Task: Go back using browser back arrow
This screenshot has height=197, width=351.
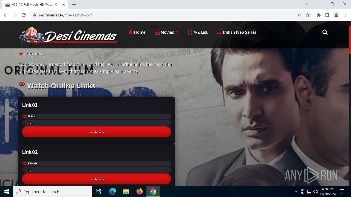Action: coord(6,15)
